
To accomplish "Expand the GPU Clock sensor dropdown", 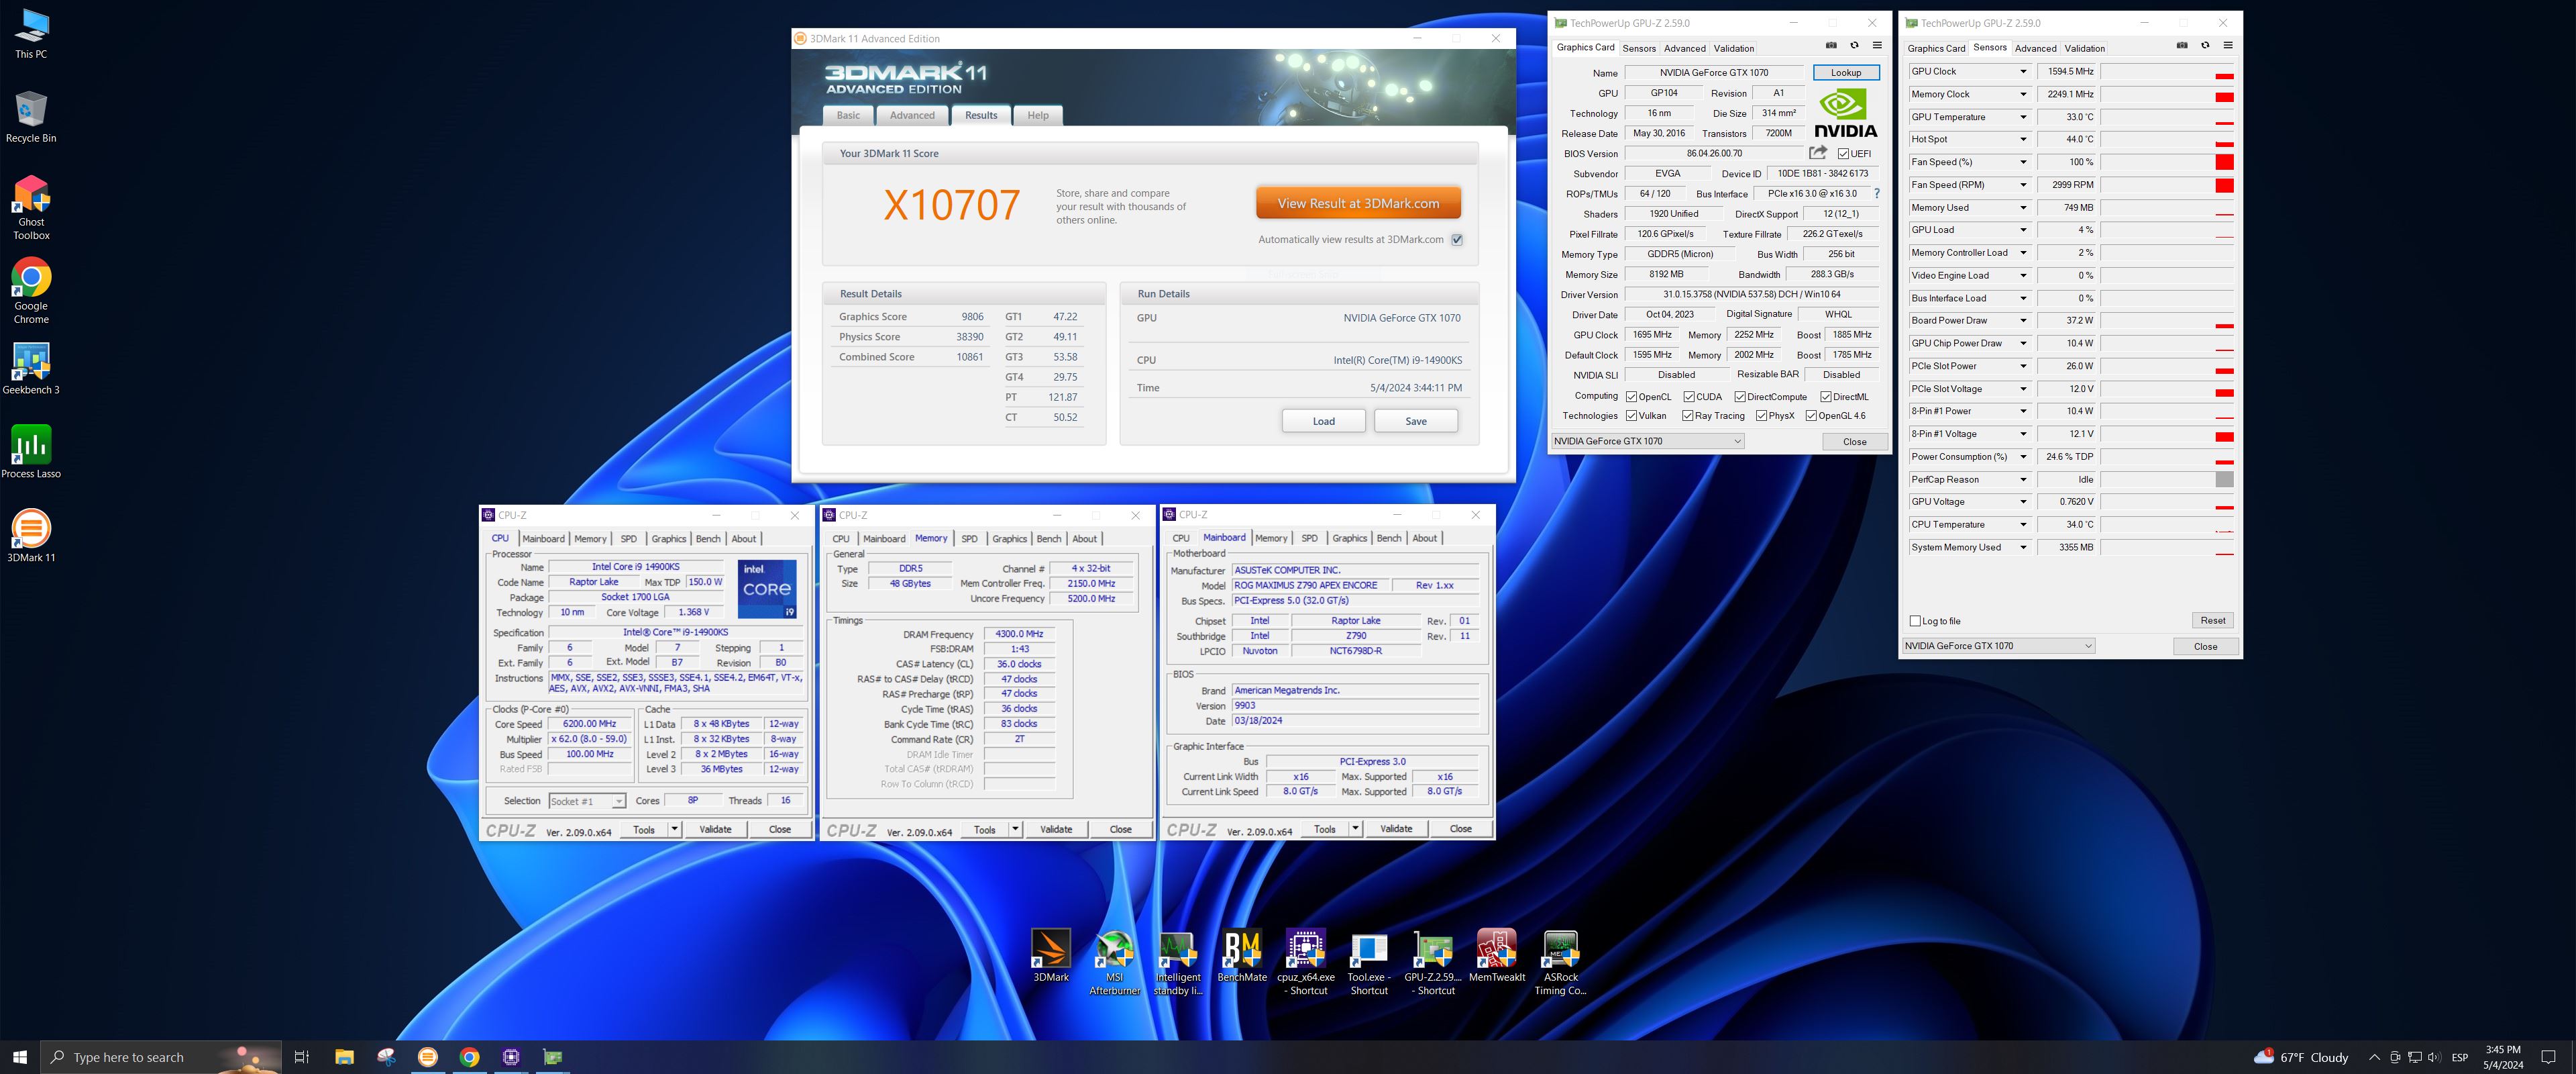I will tap(2023, 72).
